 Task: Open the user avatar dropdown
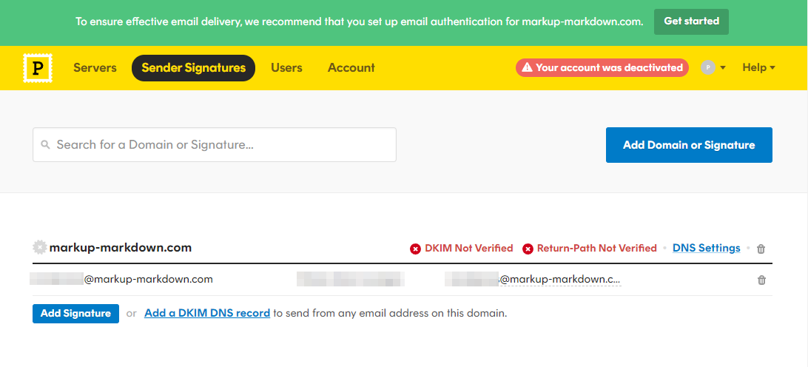click(713, 68)
